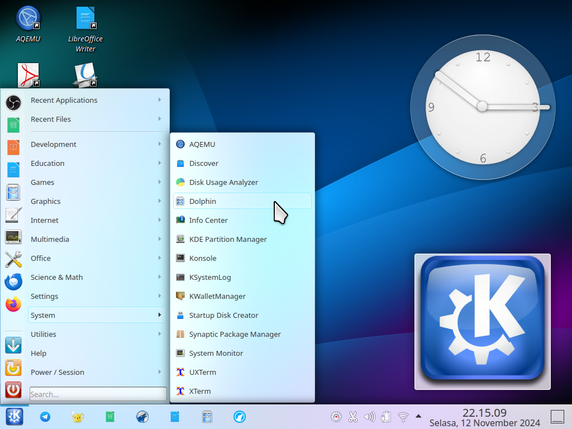
Task: Open the Office category
Action: tap(97, 258)
